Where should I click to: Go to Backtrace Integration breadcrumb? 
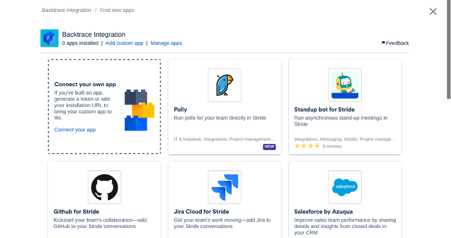[65, 10]
